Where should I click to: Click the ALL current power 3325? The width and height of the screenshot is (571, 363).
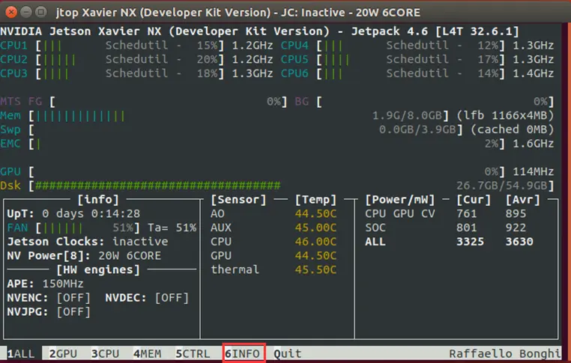(471, 242)
